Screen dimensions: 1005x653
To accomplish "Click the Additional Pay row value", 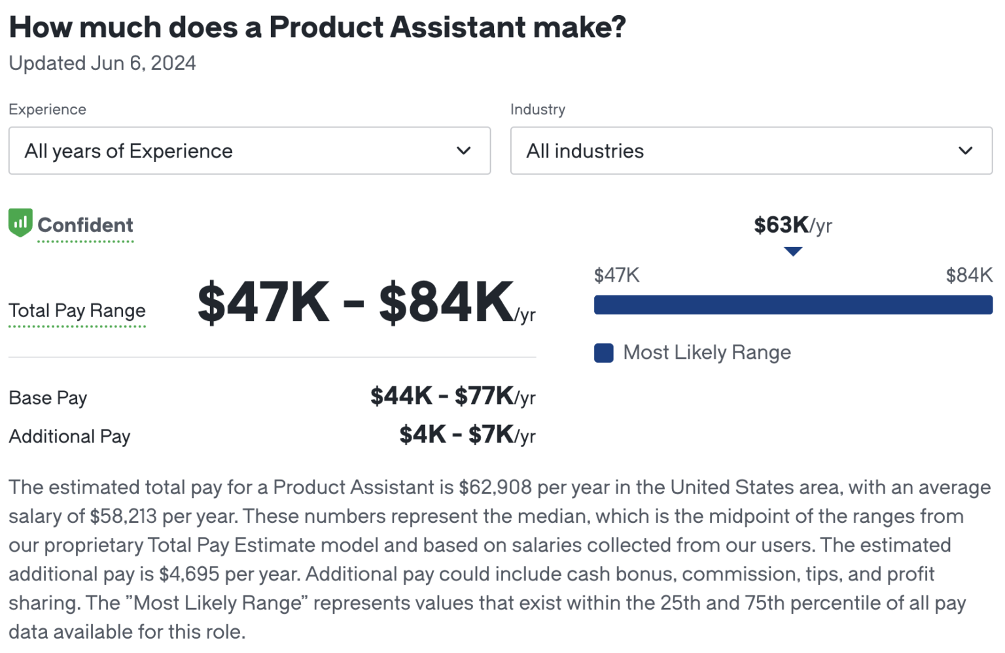I will [x=467, y=435].
